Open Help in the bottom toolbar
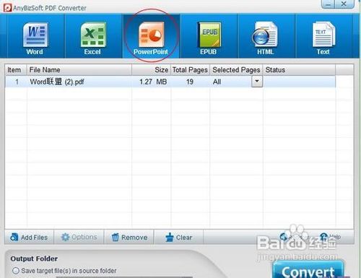The height and width of the screenshot is (278, 361). (x=330, y=237)
